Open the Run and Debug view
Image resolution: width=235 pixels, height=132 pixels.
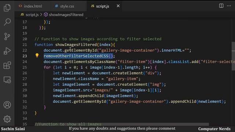7,51
